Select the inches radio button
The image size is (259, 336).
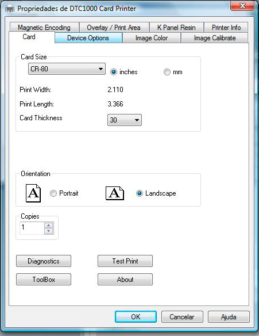tap(114, 72)
